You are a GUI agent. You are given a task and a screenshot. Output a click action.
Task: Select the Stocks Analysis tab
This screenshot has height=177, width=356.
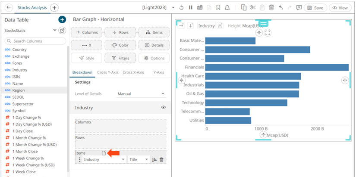click(32, 8)
